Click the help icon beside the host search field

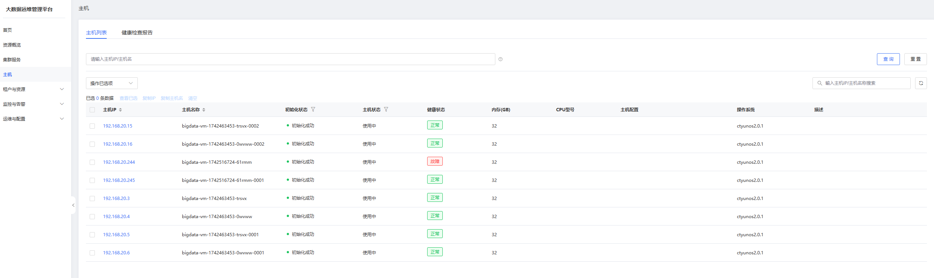pos(501,59)
